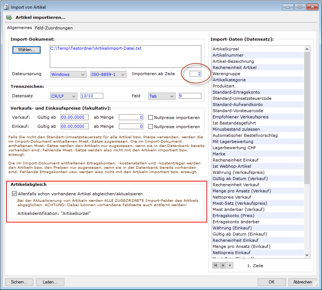
Task: Uncheck vorhandene Artikel abgleichen/aktualisieren
Action: (x=15, y=194)
